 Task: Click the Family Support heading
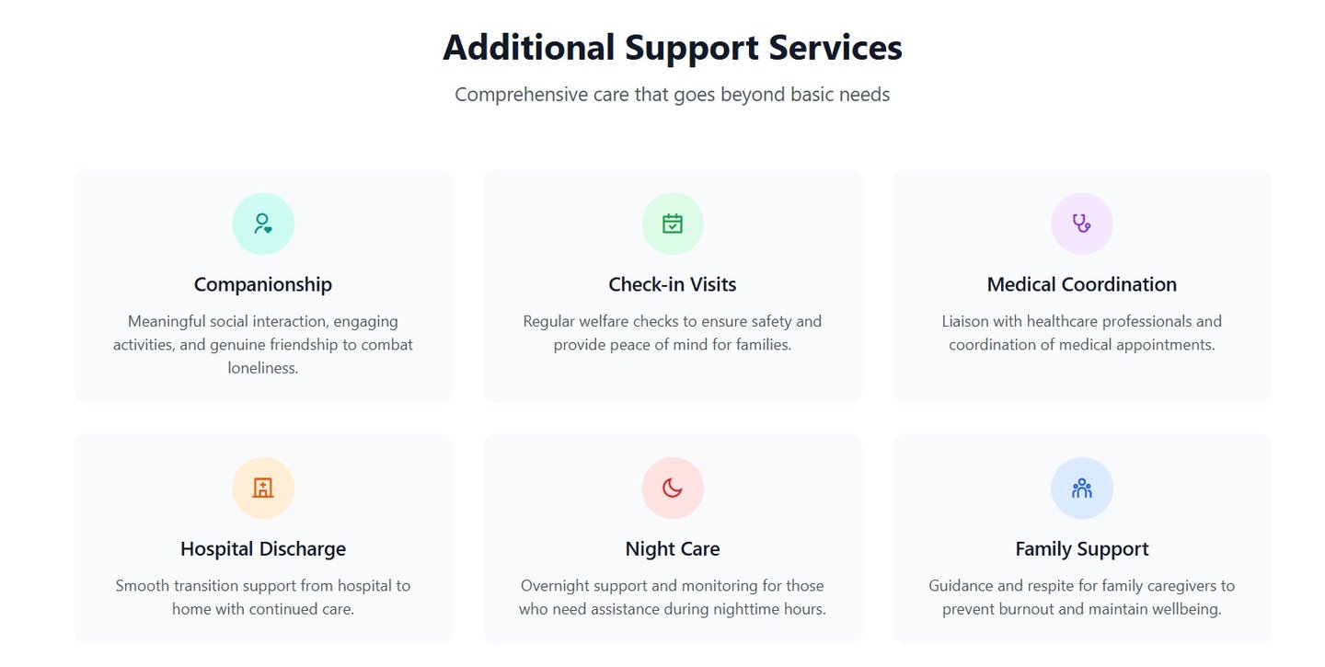(1082, 549)
